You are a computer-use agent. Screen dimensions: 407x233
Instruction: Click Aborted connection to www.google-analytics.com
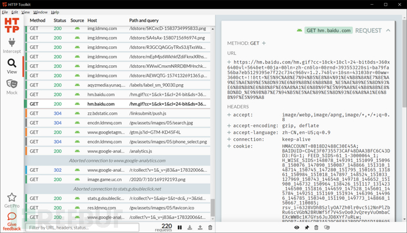pyautogui.click(x=117, y=161)
